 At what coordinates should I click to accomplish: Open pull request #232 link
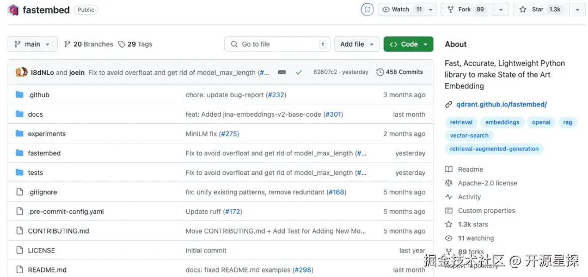pyautogui.click(x=276, y=95)
